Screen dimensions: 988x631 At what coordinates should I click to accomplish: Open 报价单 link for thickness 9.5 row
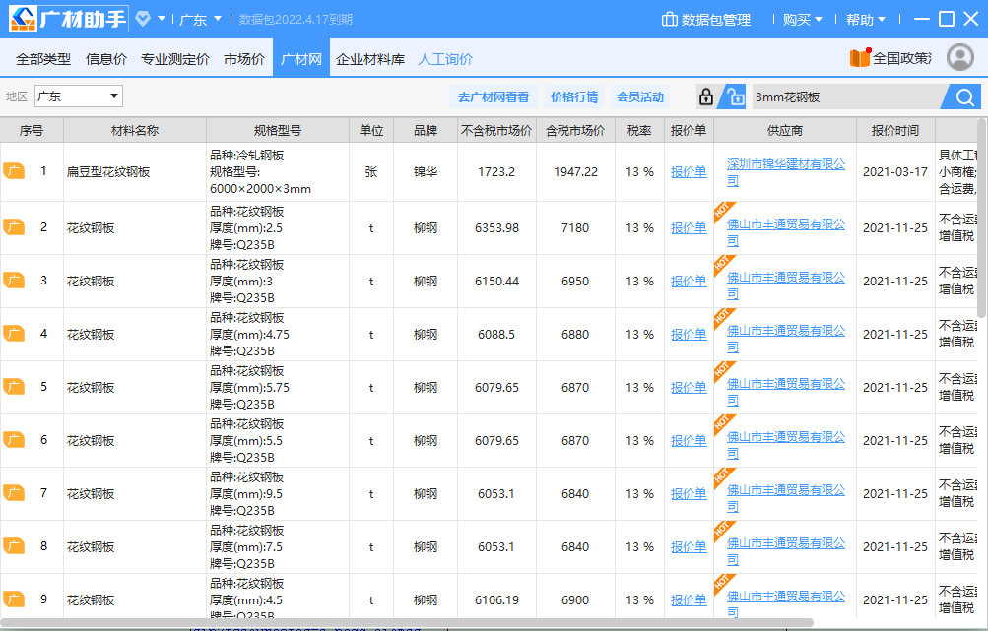[689, 494]
